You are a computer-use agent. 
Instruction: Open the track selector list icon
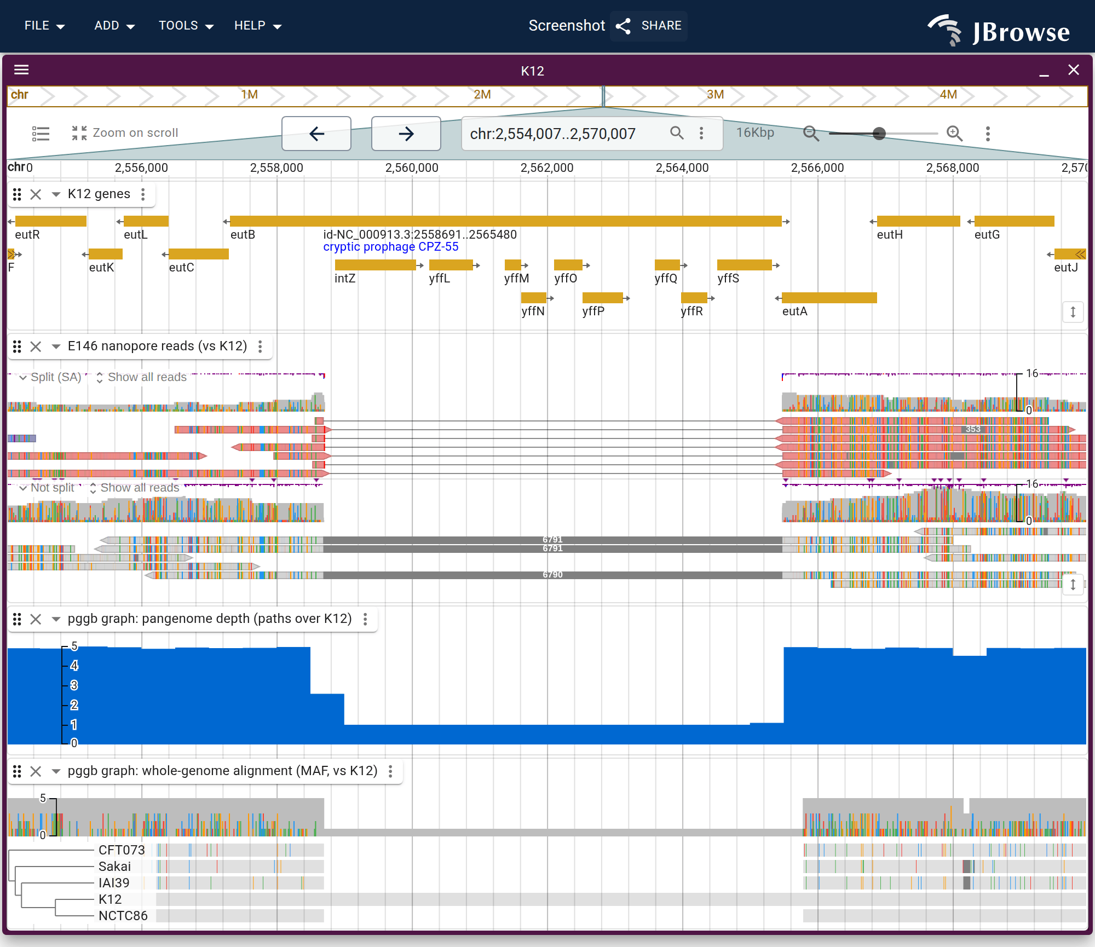pyautogui.click(x=41, y=134)
